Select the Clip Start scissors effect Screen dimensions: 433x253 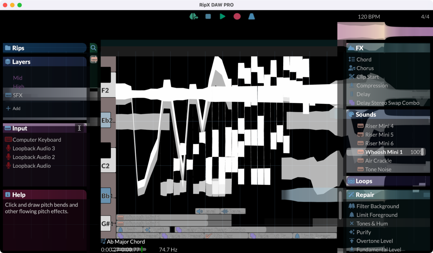[364, 77]
